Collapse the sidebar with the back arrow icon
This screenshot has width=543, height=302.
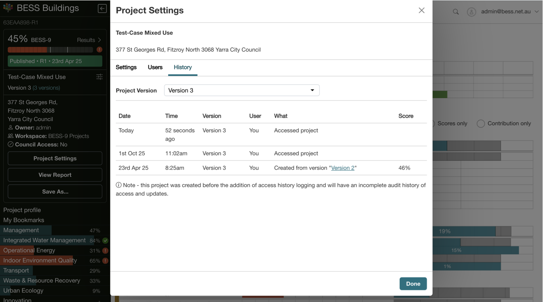(102, 8)
